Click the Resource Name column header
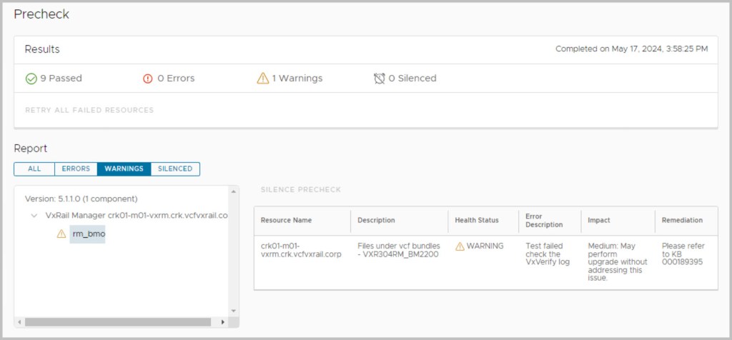This screenshot has width=732, height=340. point(286,220)
